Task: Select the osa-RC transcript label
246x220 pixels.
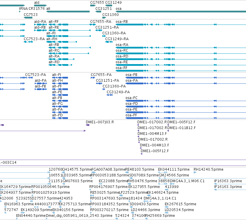Action: (122, 51)
